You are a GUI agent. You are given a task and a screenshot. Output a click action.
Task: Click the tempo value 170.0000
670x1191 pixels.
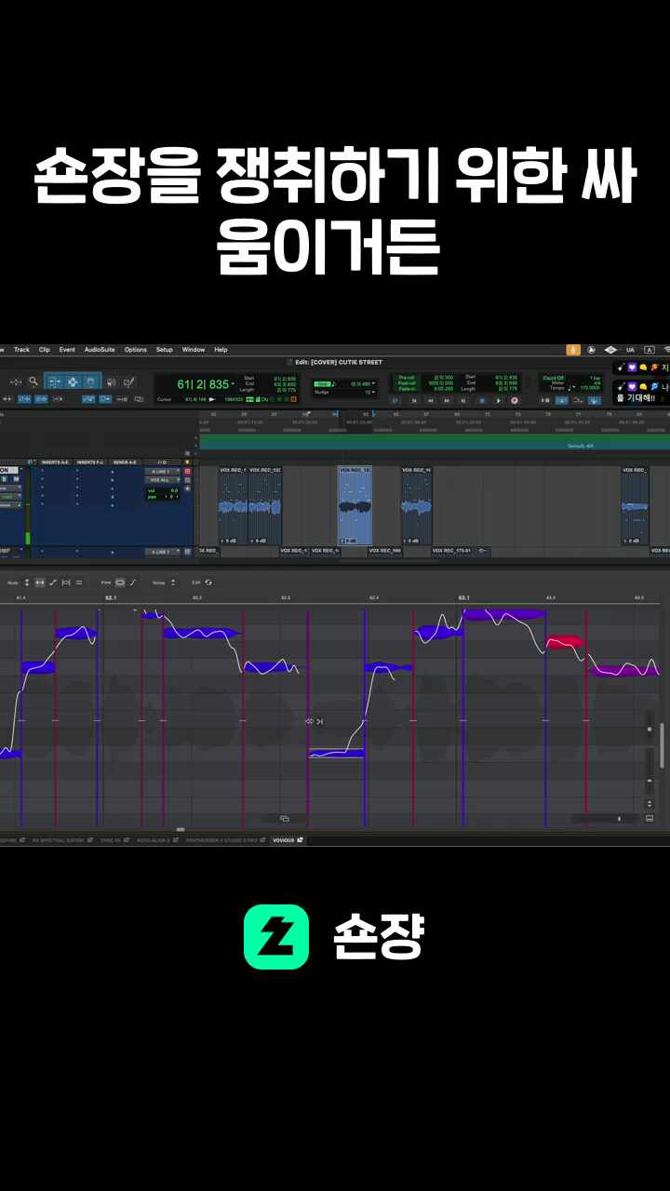[590, 388]
